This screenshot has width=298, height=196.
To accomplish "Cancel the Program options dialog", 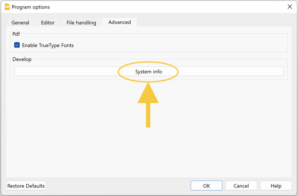I will point(241,186).
